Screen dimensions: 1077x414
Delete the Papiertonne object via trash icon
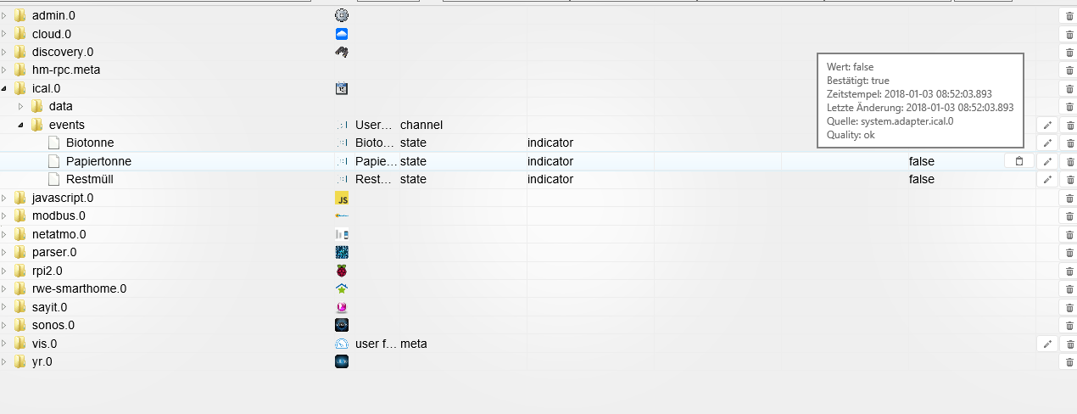click(x=1069, y=161)
